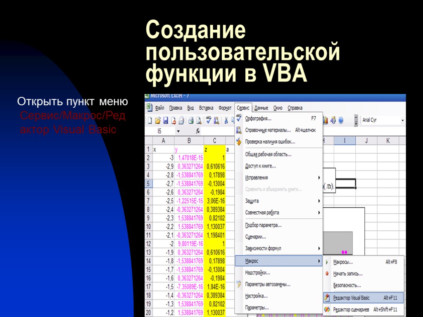
Task: Open the Формат menu
Action: (225, 108)
